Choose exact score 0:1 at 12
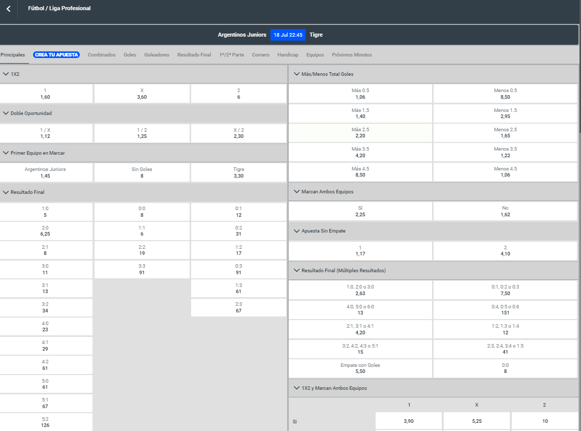The height and width of the screenshot is (431, 581). pos(238,211)
